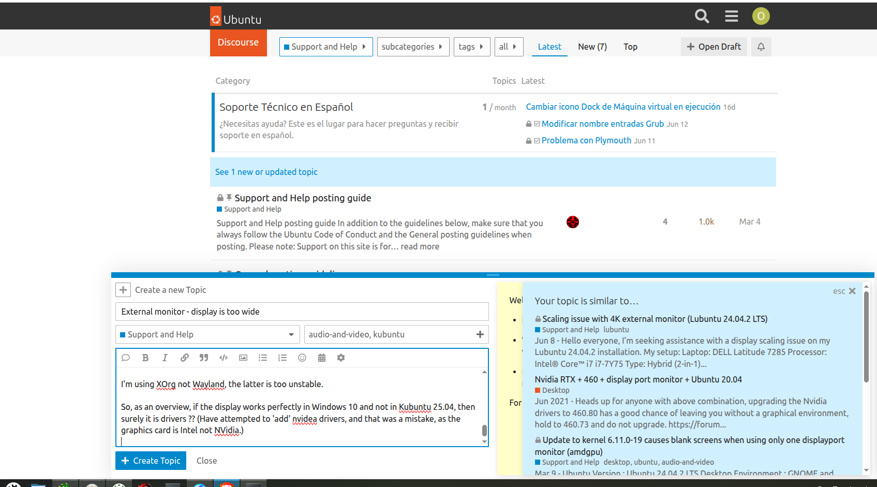The height and width of the screenshot is (487, 877).
Task: Click the 'Support and Help' category badge under posting guide
Action: pyautogui.click(x=249, y=209)
